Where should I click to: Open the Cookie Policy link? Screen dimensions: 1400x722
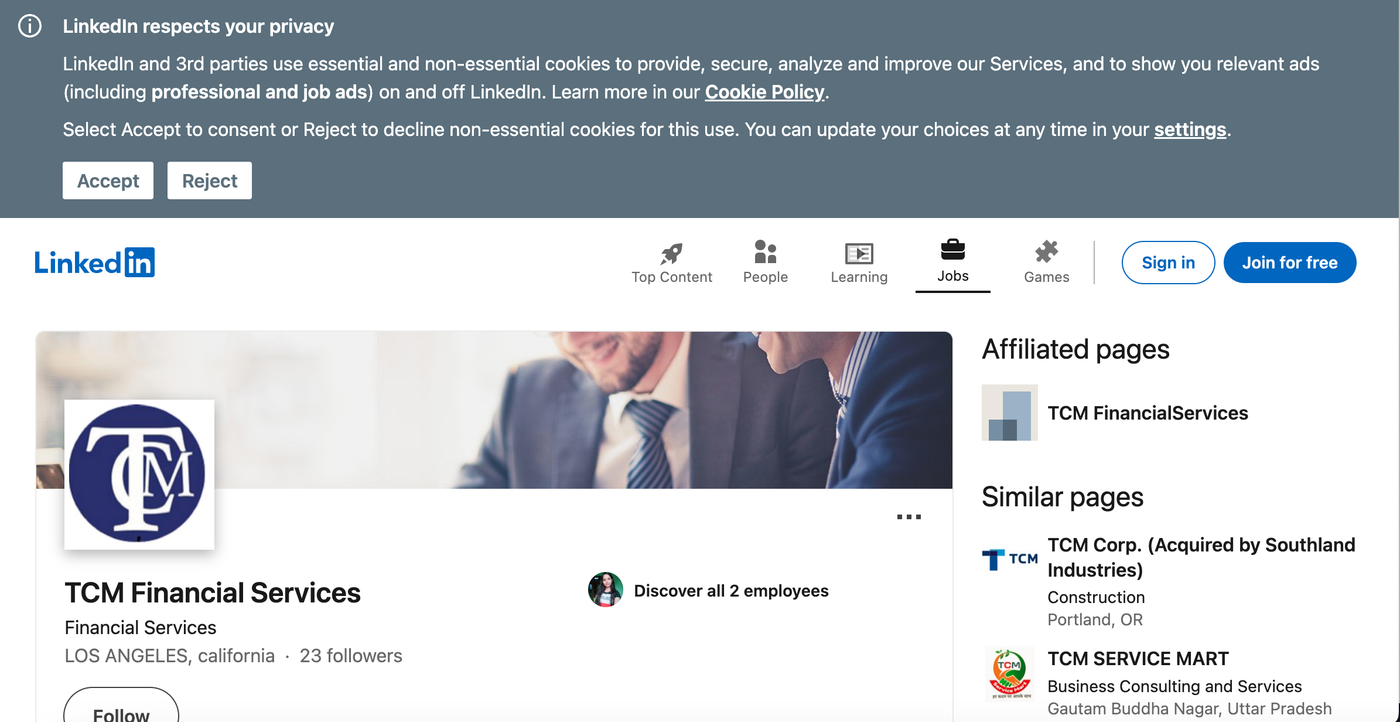764,92
